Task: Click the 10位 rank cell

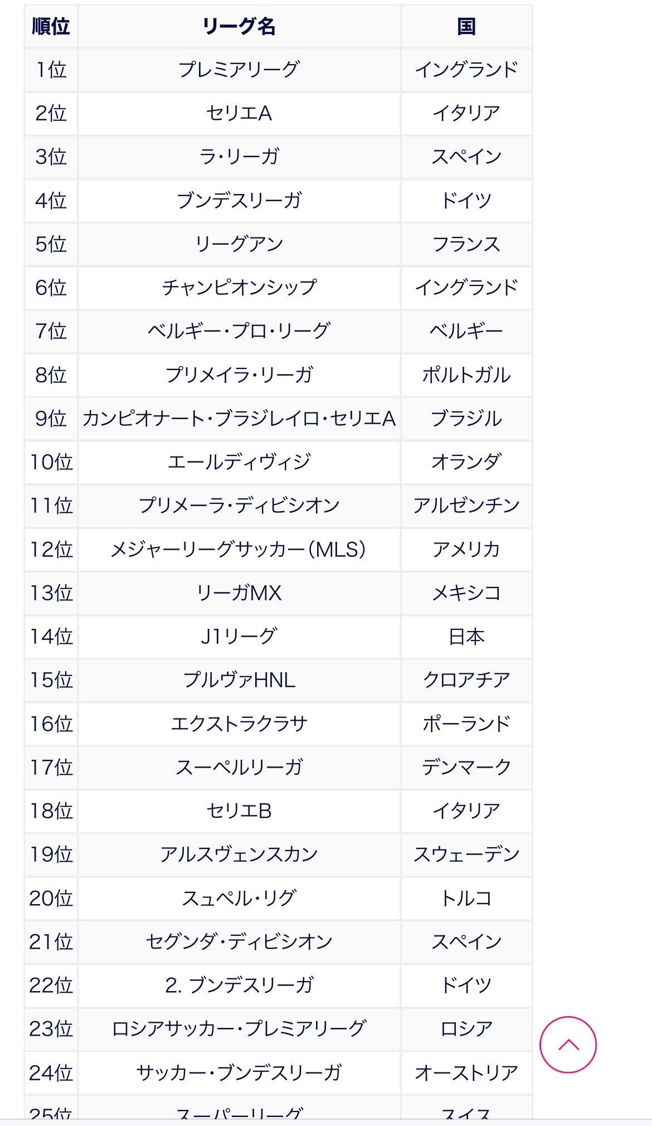Action: point(51,462)
